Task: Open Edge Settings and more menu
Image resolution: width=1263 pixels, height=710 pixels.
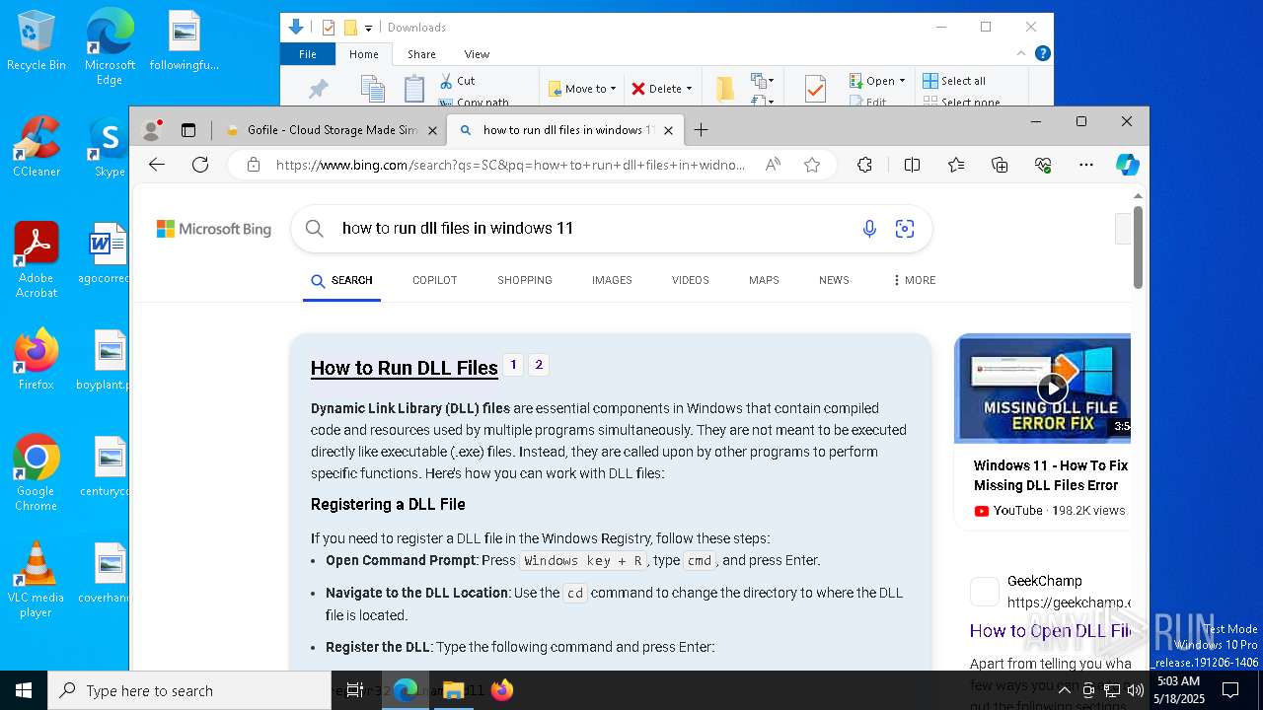Action: [1086, 165]
